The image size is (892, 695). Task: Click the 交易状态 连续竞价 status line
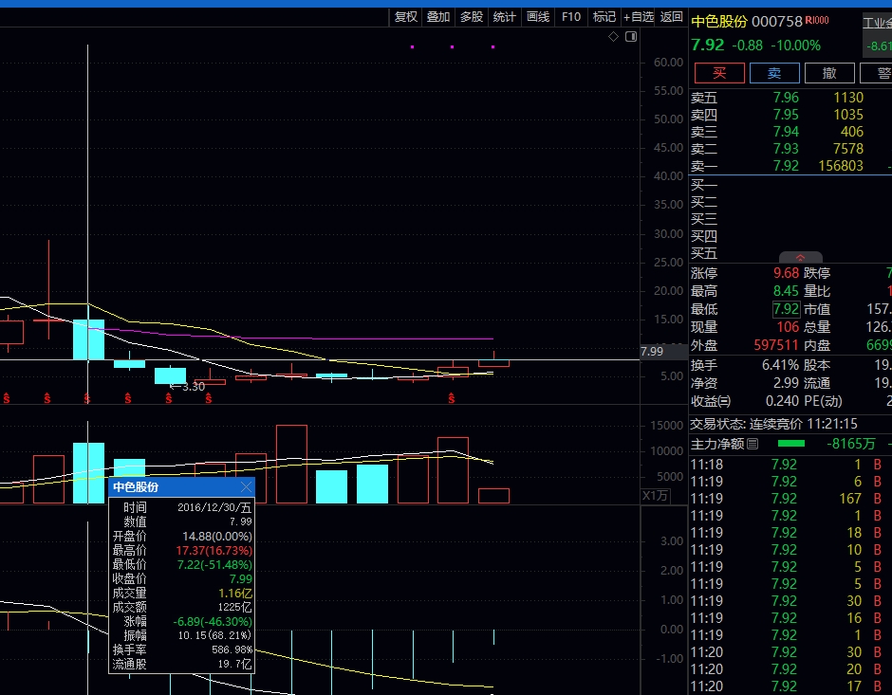point(773,424)
